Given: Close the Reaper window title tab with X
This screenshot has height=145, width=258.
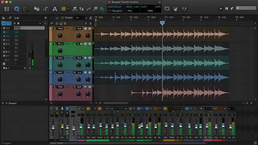Looking at the screenshot, I should 159,2.
